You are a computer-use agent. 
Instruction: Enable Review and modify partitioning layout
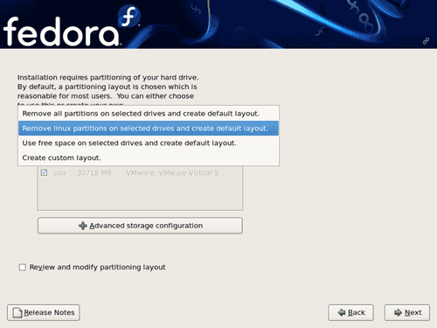(23, 268)
